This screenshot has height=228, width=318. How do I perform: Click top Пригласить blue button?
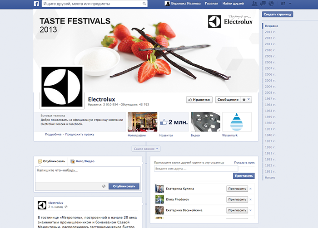(244, 176)
